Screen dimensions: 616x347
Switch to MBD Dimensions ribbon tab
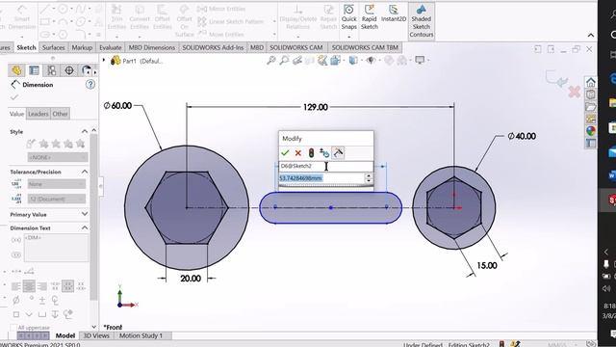152,47
